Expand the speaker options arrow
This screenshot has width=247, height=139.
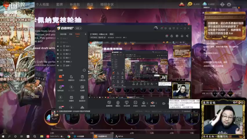tap(156, 103)
